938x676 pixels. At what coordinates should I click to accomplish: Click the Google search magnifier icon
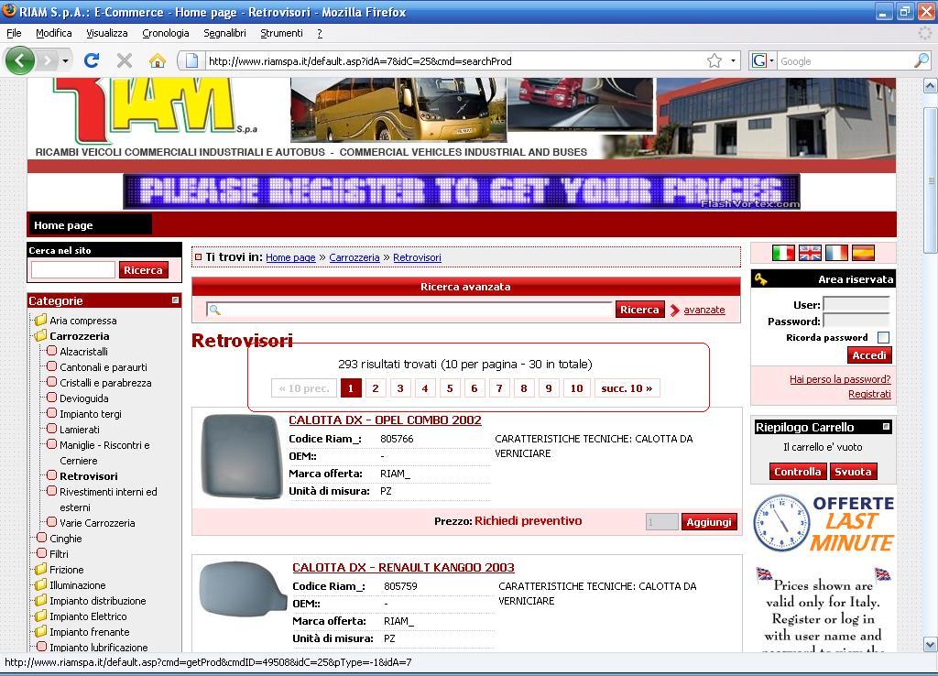pos(922,60)
